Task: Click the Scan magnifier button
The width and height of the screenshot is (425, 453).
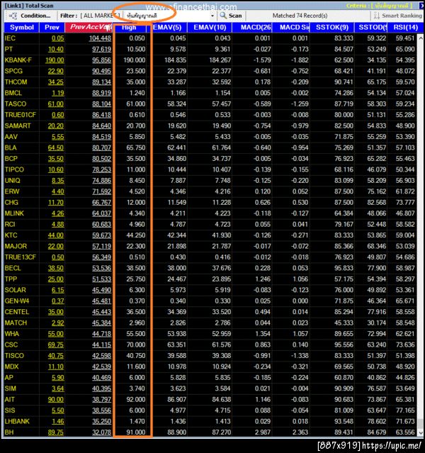Action: coord(231,16)
